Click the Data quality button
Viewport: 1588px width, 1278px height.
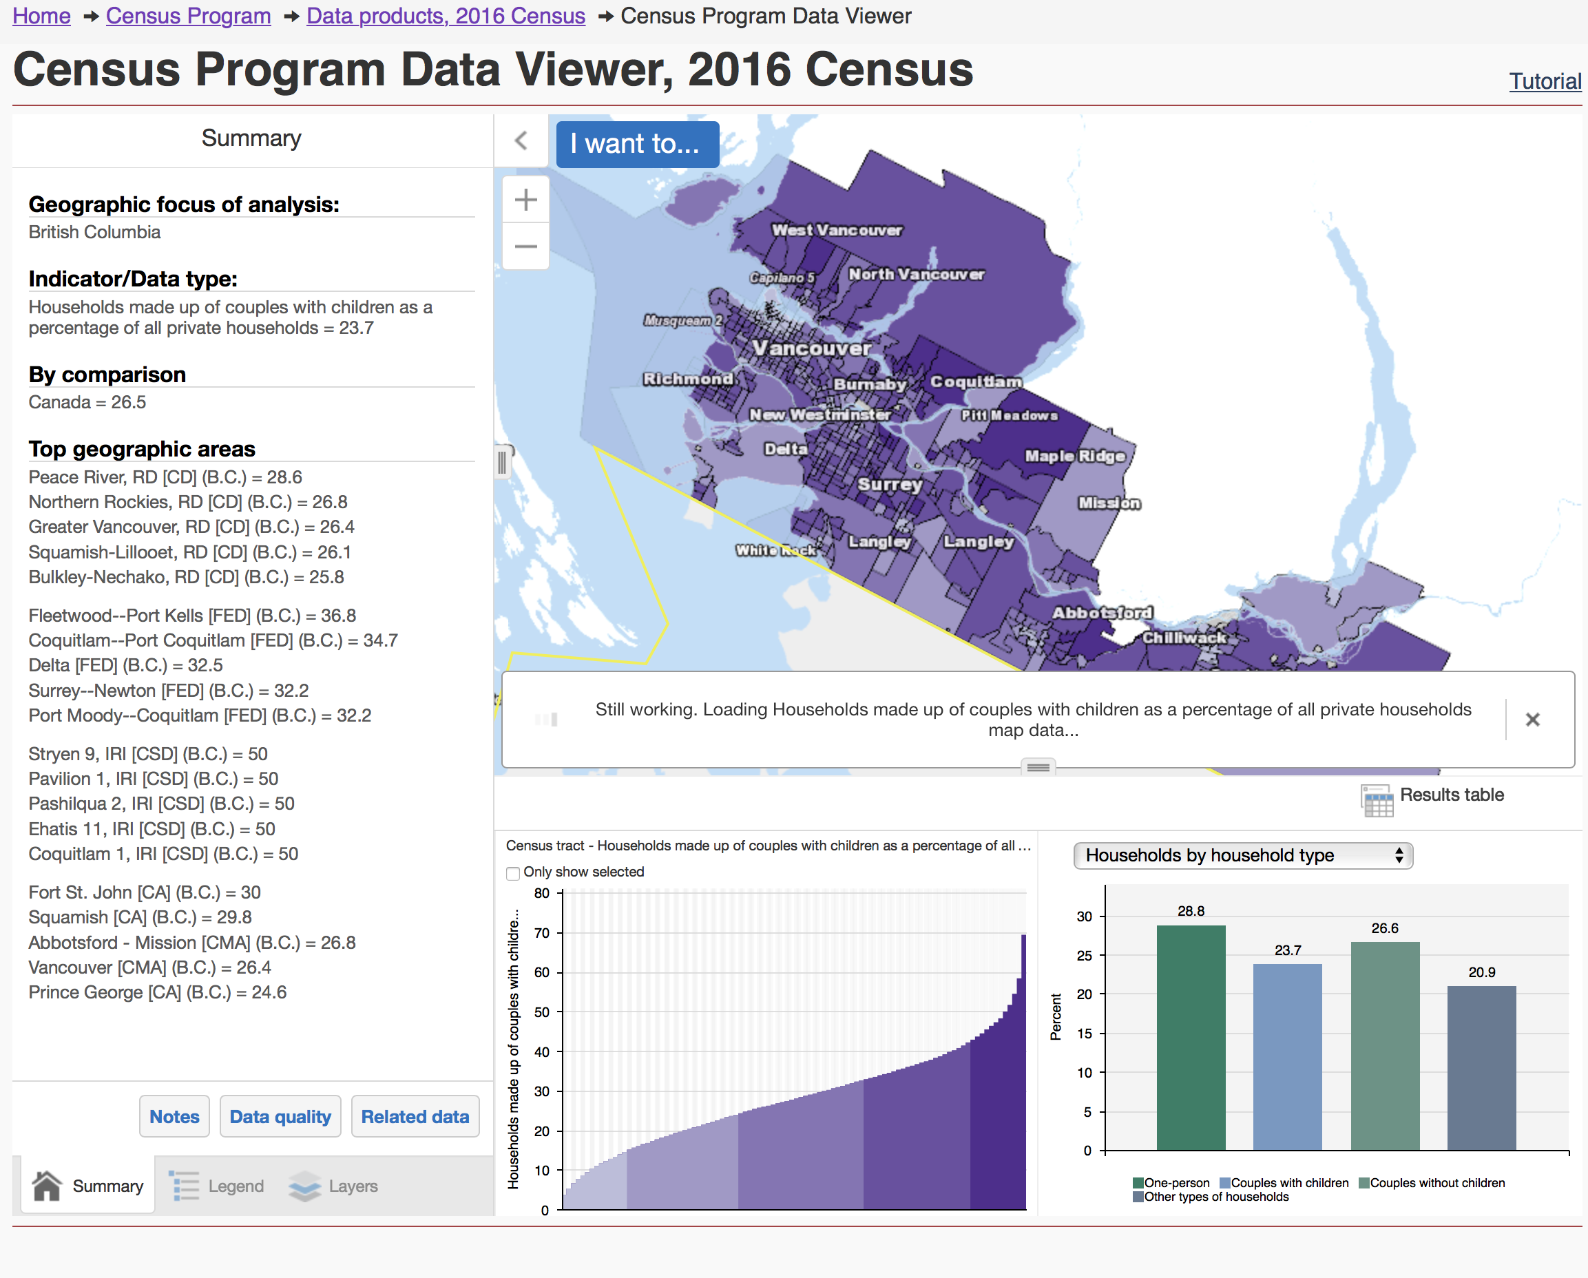tap(280, 1117)
